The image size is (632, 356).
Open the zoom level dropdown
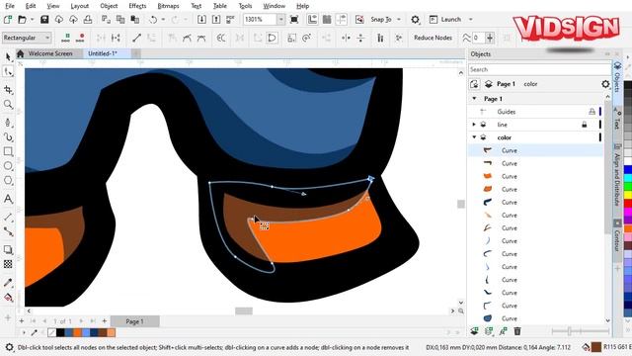[280, 20]
